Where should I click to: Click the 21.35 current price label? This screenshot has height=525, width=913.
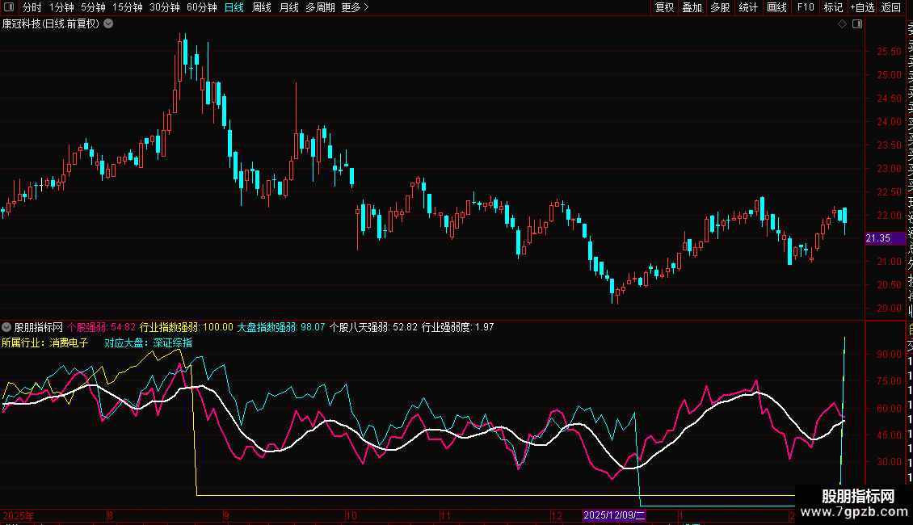point(877,238)
